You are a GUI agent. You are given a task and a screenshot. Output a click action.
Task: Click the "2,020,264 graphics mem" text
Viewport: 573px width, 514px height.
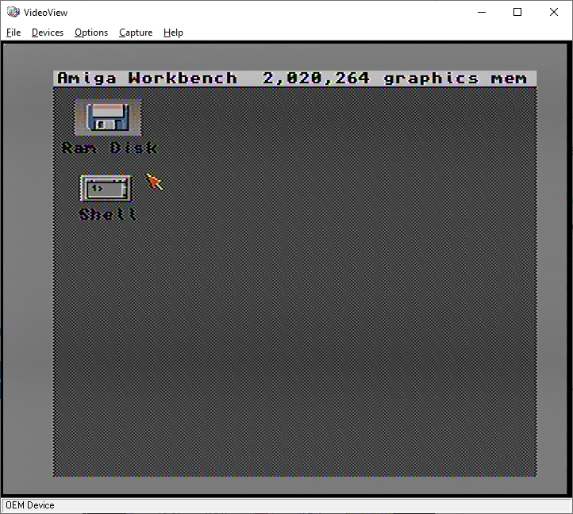394,79
